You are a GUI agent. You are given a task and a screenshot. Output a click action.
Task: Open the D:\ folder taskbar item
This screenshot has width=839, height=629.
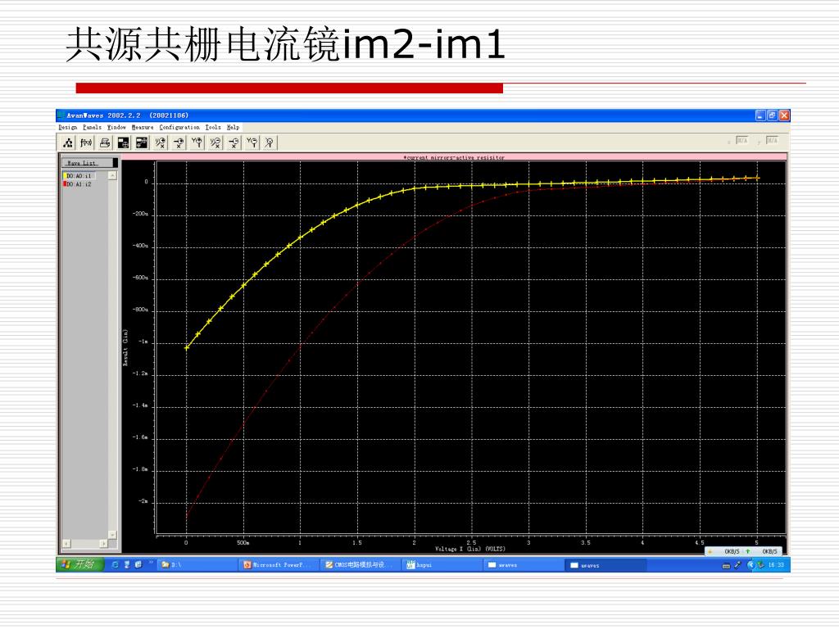pyautogui.click(x=197, y=565)
